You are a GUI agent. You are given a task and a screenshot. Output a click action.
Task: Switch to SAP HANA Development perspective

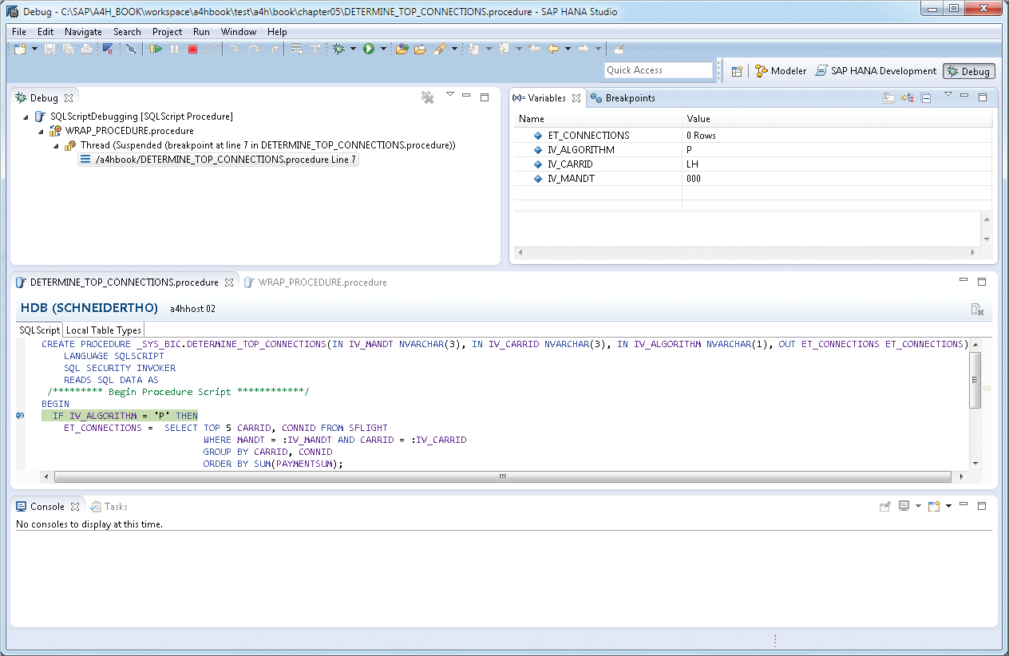tap(876, 71)
